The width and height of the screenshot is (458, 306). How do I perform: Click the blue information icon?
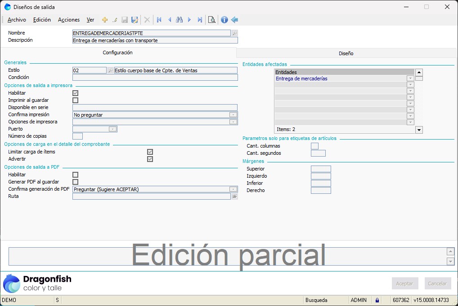[224, 20]
